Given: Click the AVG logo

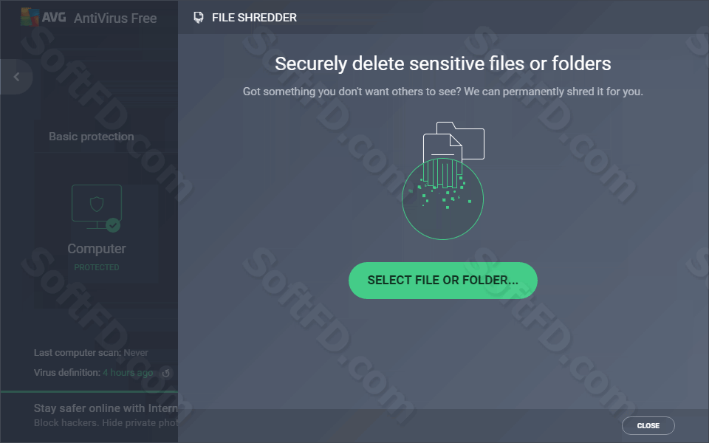Looking at the screenshot, I should tap(44, 17).
